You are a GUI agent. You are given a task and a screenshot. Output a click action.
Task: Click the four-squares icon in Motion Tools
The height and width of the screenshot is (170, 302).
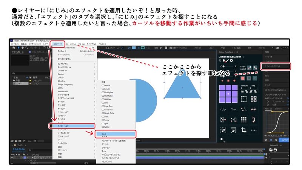254,99
